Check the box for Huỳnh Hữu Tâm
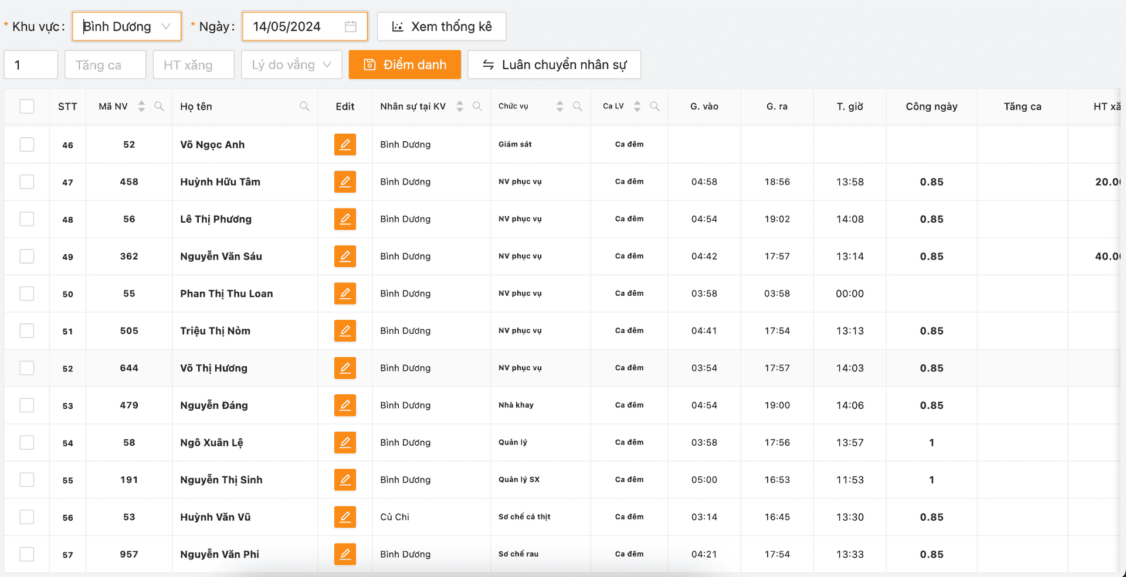The height and width of the screenshot is (577, 1126). pos(27,182)
